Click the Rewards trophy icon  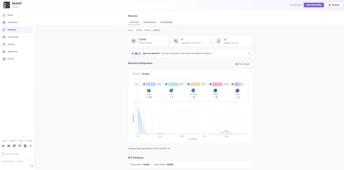pyautogui.click(x=4, y=29)
